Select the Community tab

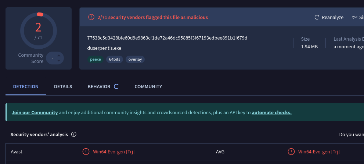pyautogui.click(x=148, y=87)
